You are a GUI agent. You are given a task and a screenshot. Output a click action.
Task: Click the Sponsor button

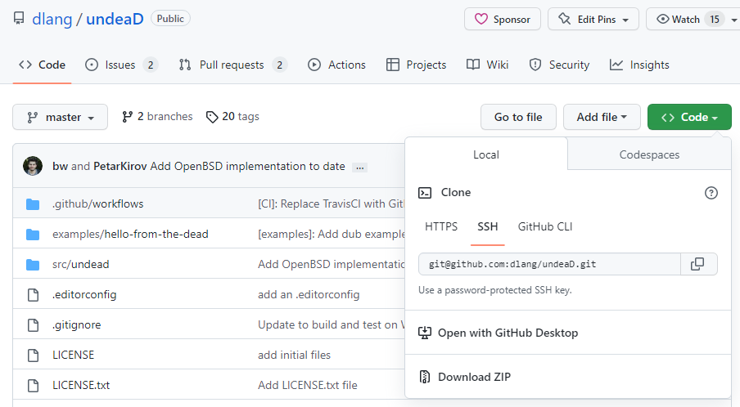pos(503,19)
